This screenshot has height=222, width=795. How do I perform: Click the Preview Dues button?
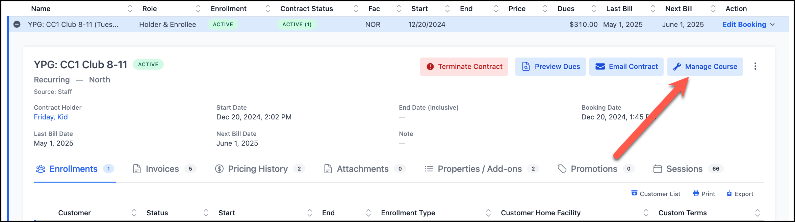coord(550,67)
